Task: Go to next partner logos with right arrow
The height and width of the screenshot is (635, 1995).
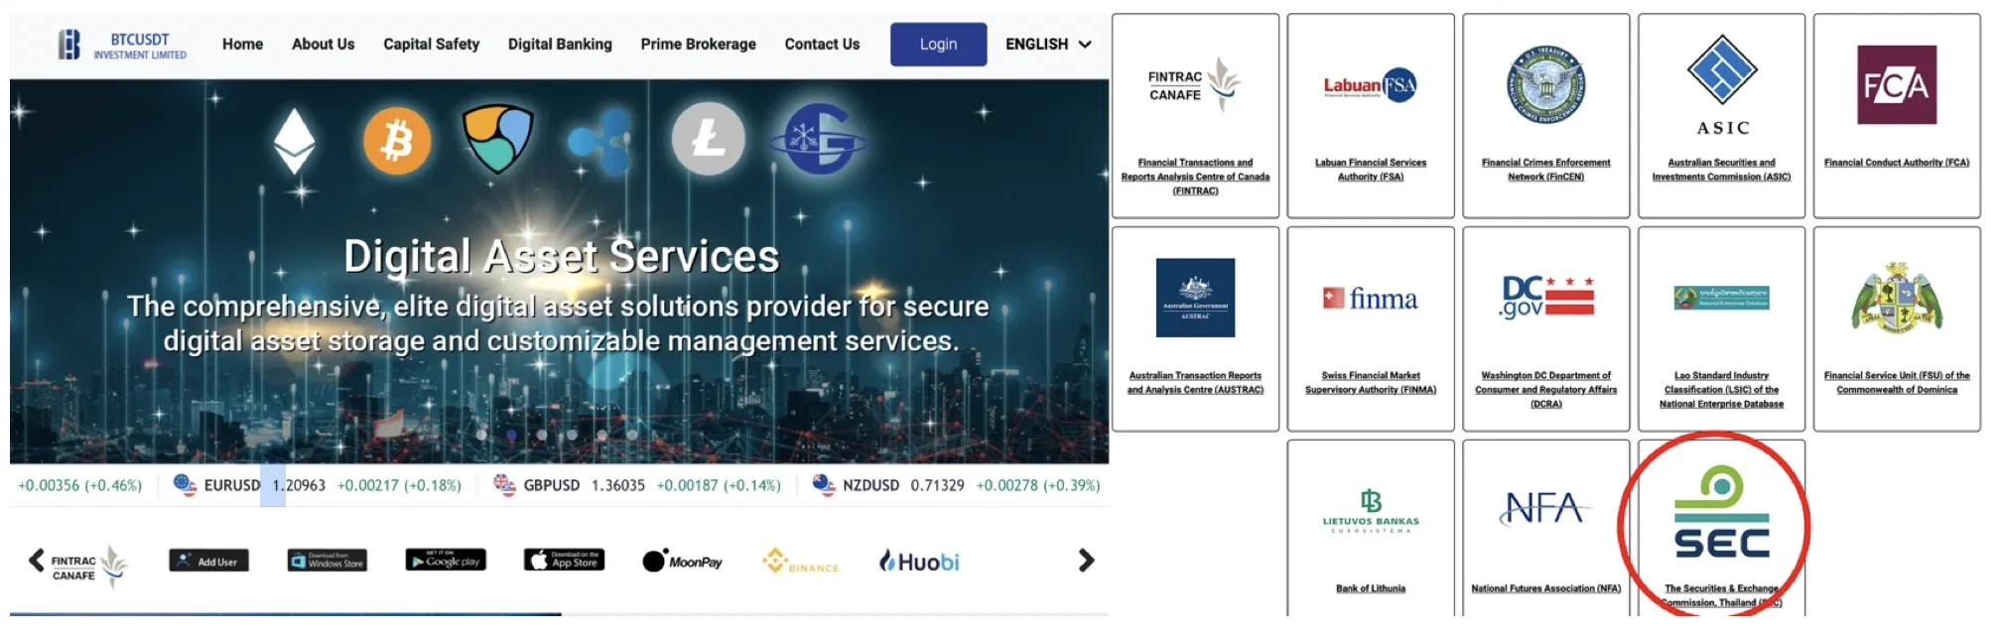Action: click(x=1086, y=561)
